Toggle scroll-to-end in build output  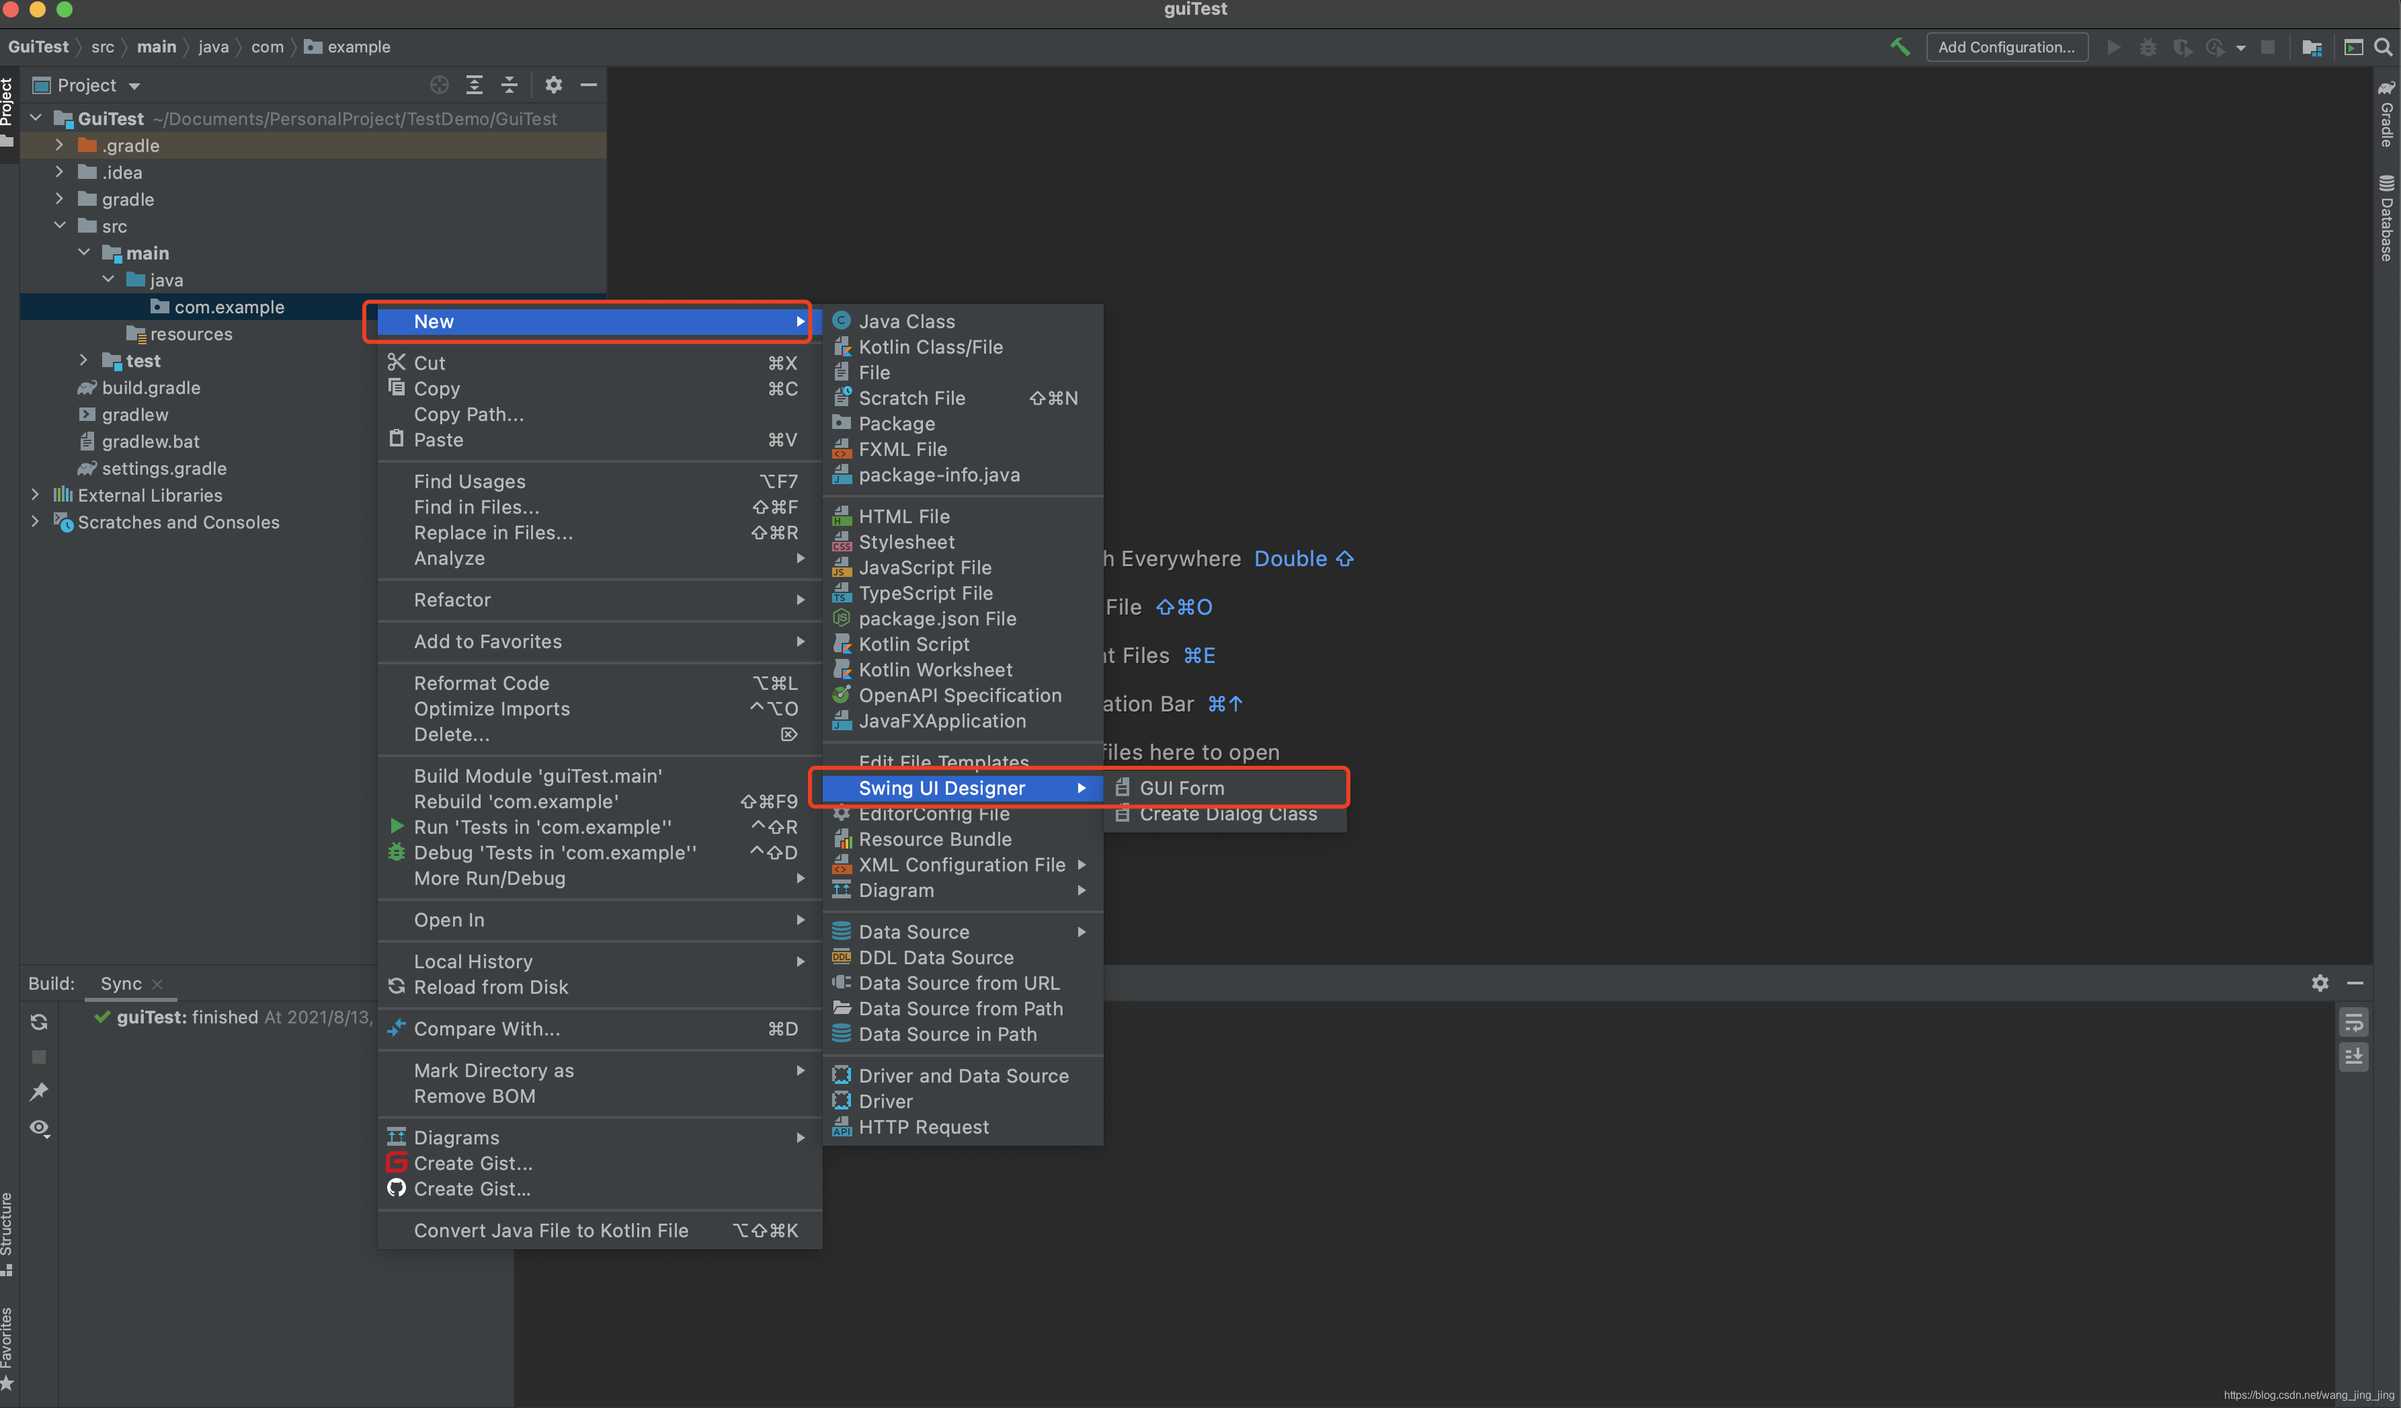[2355, 1056]
